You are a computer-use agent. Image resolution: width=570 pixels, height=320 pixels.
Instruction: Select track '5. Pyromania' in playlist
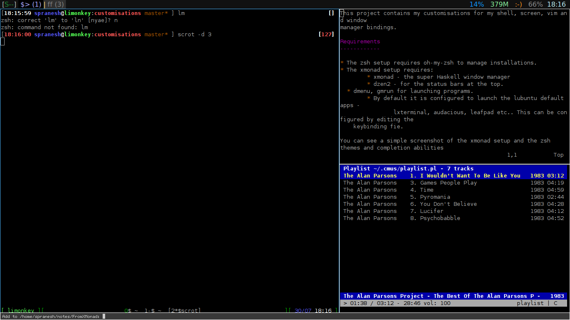(454, 197)
